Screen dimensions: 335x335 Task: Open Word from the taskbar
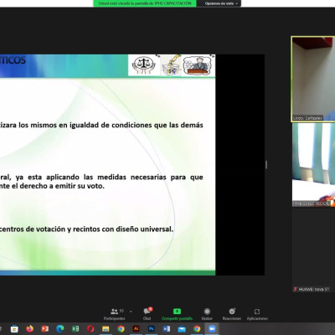[x=167, y=328]
